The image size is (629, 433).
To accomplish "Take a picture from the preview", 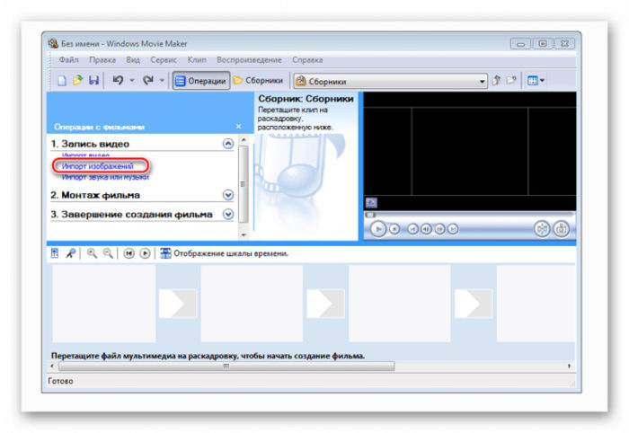I will 562,229.
